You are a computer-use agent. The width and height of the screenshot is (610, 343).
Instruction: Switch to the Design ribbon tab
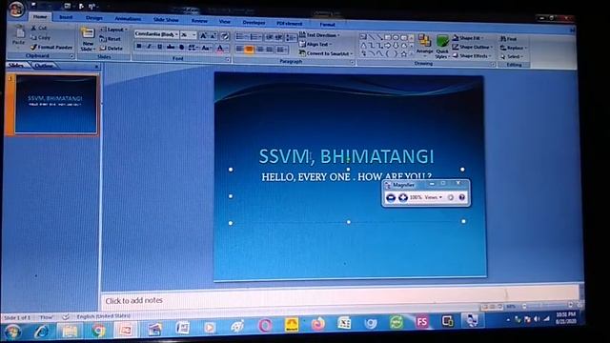click(93, 18)
